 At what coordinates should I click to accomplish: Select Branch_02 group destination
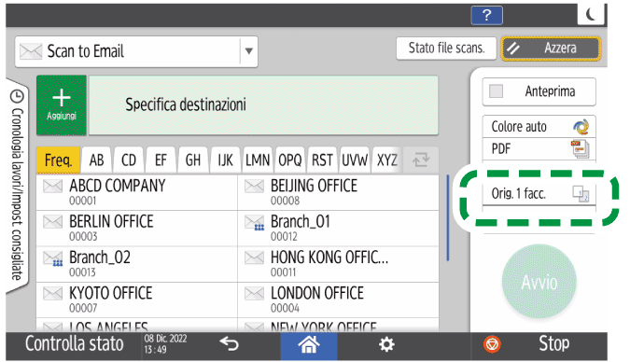point(137,264)
